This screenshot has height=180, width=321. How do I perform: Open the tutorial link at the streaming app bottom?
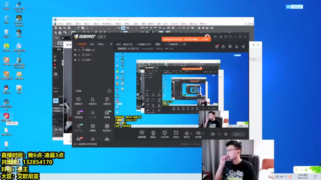(x=87, y=144)
